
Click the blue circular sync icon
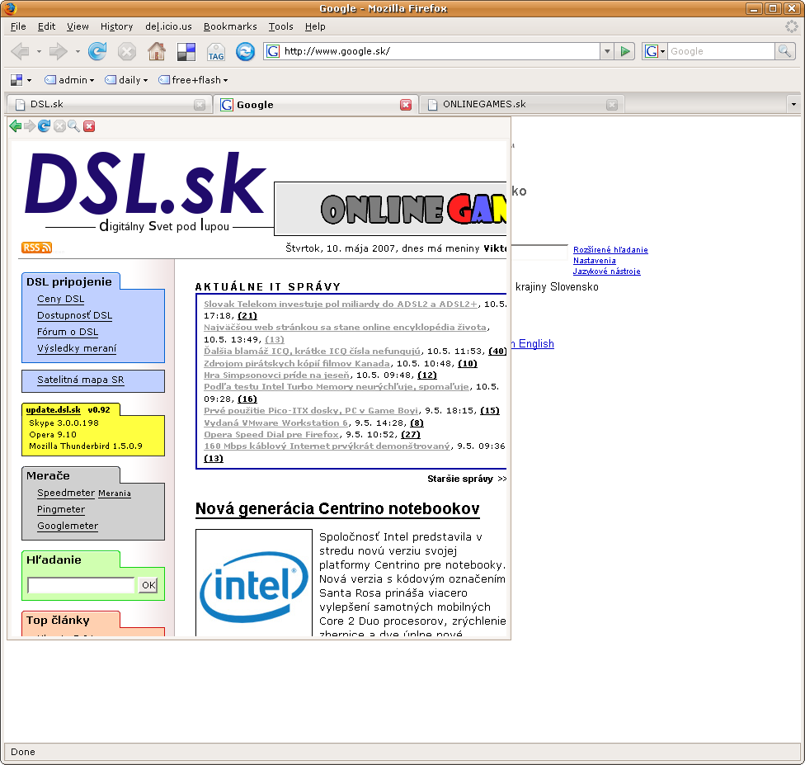(x=246, y=51)
